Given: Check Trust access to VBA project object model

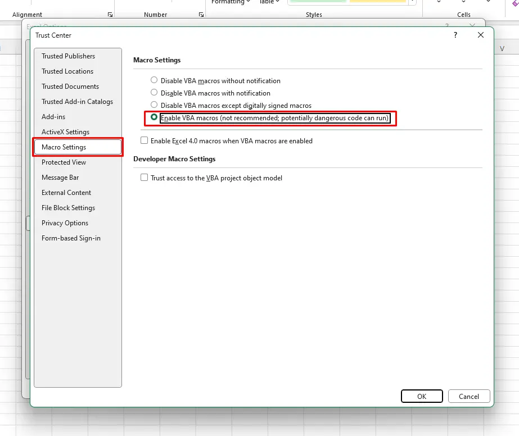Looking at the screenshot, I should (145, 178).
